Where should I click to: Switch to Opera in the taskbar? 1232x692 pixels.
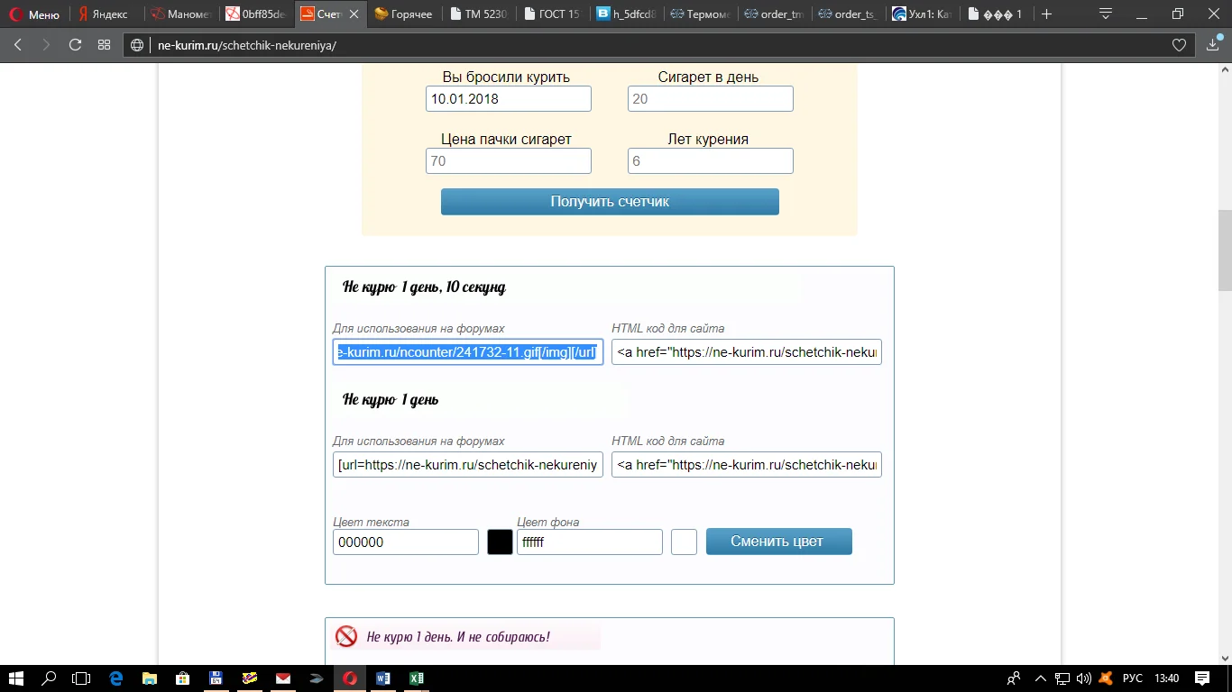point(349,678)
